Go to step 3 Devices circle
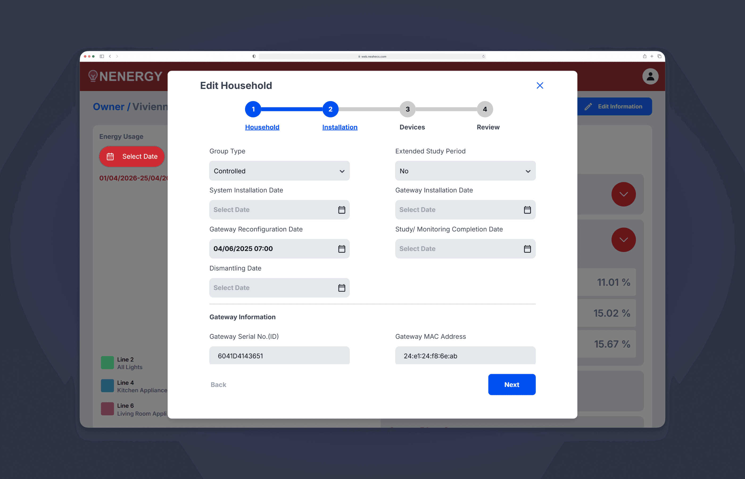The height and width of the screenshot is (479, 745). point(407,109)
